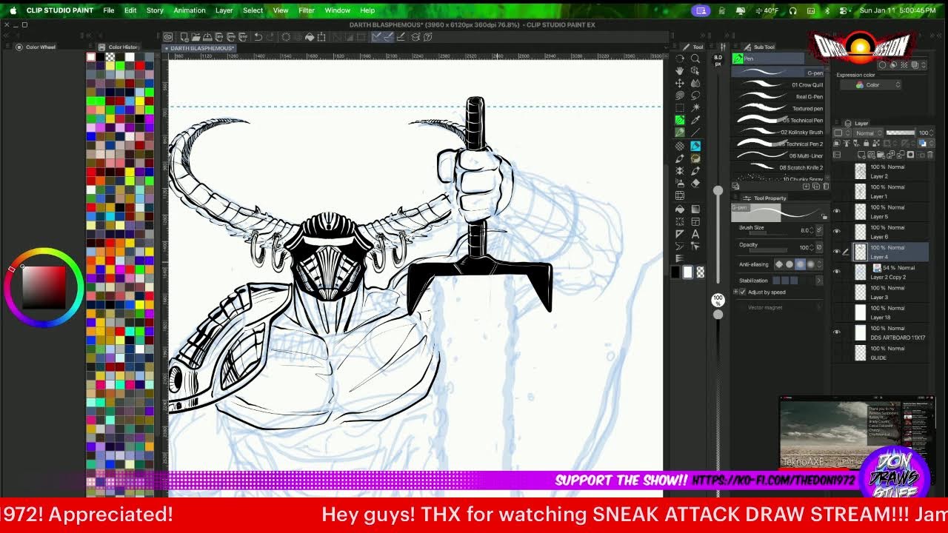This screenshot has width=948, height=533.
Task: Select the Auto select magic wand tool
Action: (x=695, y=107)
